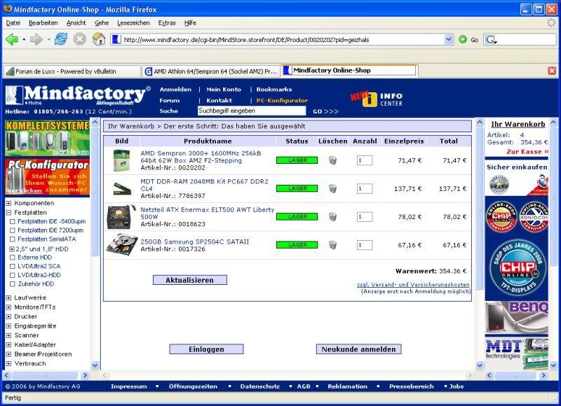Click the Einloggen button
This screenshot has height=406, width=561.
click(206, 349)
